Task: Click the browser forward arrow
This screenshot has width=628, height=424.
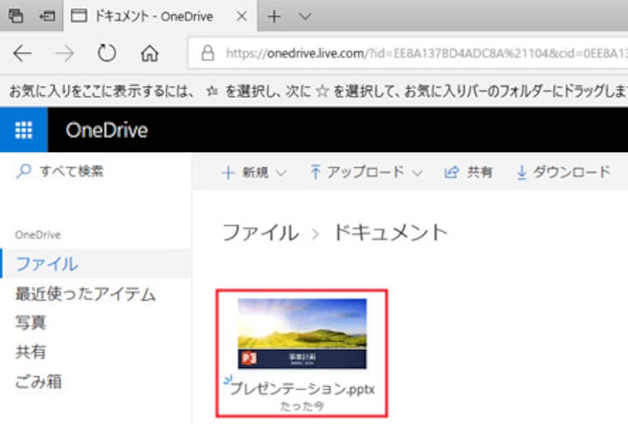Action: (x=66, y=53)
